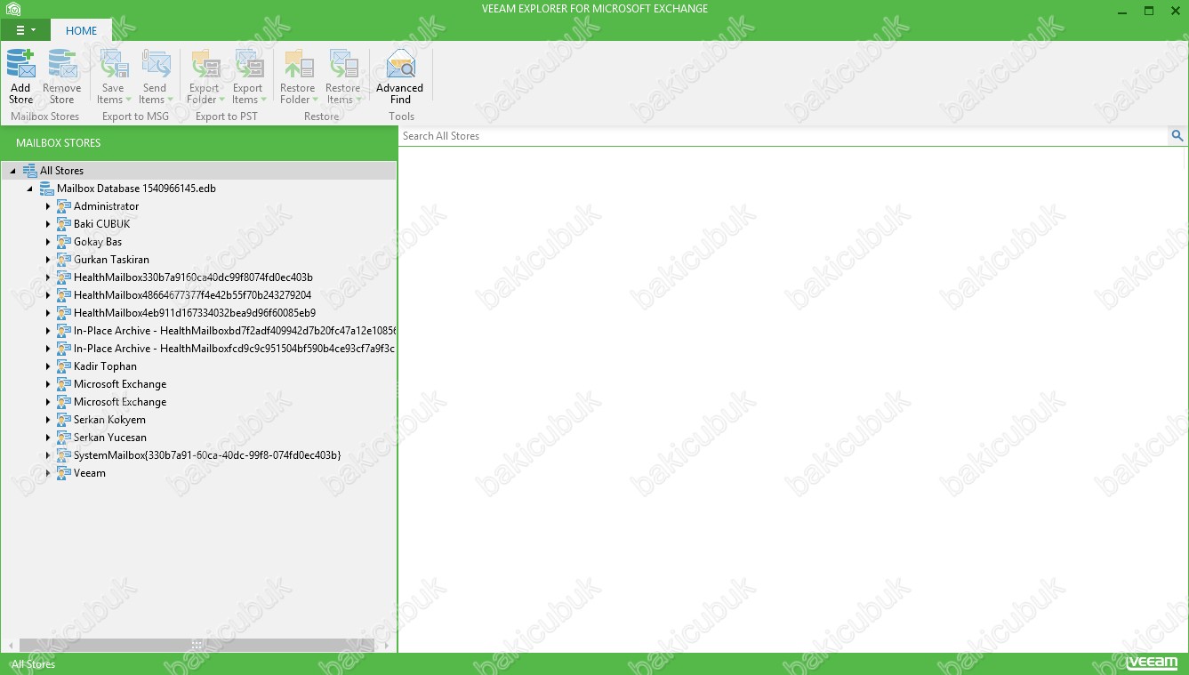
Task: Click the Kadir Tophan mailbox icon
Action: [63, 366]
